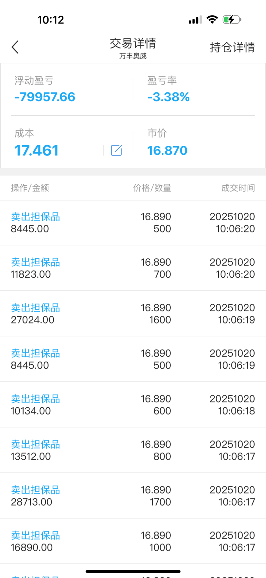
Task: Tap the Wi-Fi status icon
Action: [x=212, y=19]
